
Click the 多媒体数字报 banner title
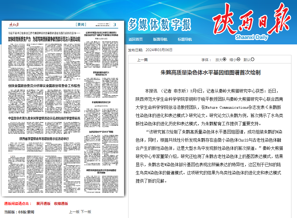tap(159, 25)
